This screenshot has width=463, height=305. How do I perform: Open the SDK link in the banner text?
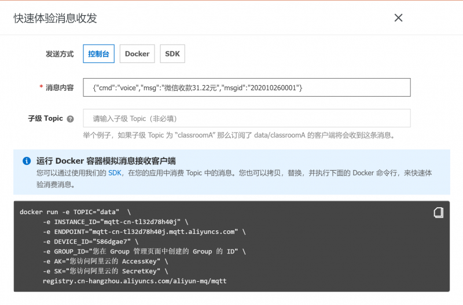(115, 172)
